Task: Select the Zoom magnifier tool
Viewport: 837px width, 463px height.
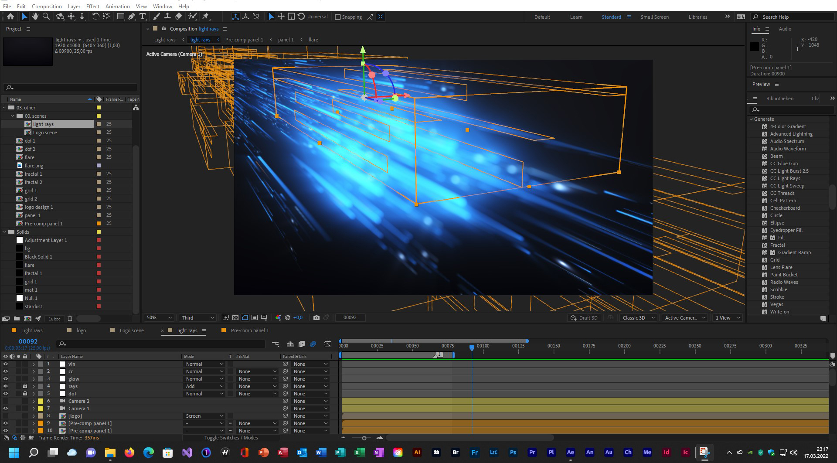Action: (46, 17)
